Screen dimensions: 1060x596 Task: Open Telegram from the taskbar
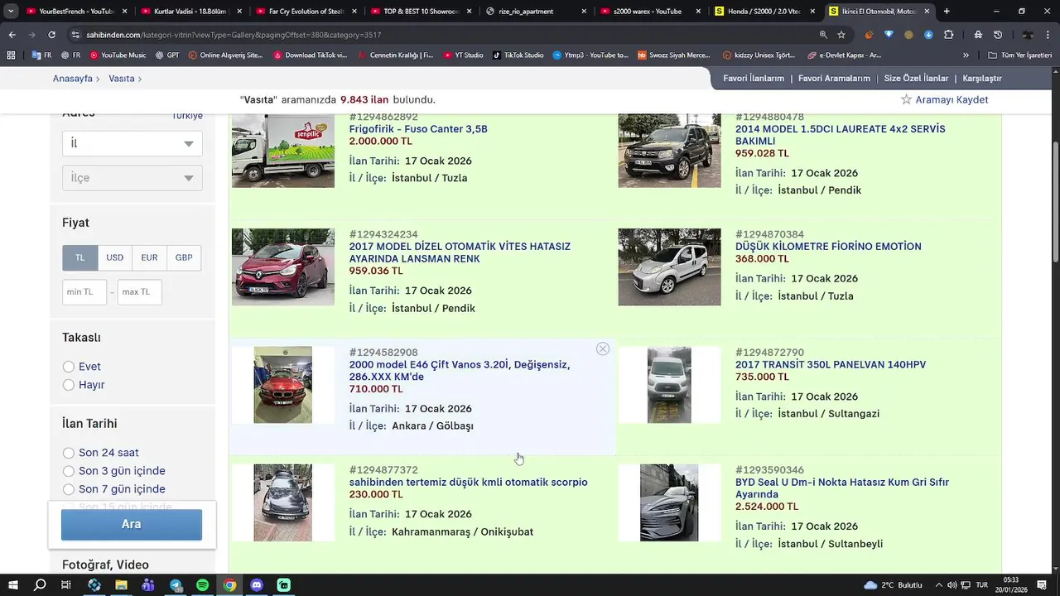[176, 585]
